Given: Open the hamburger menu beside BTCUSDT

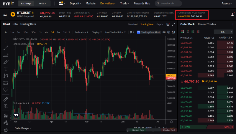Looking at the screenshot, I should coord(5,14).
